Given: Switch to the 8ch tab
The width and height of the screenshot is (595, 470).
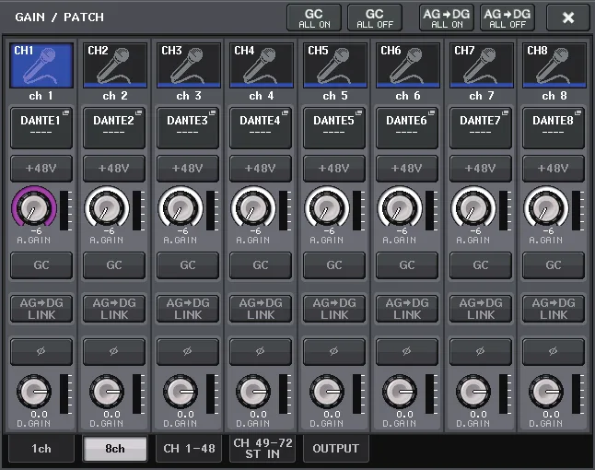Looking at the screenshot, I should tap(114, 449).
